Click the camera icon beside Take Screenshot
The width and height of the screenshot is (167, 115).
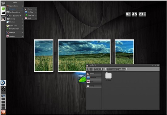7,16
